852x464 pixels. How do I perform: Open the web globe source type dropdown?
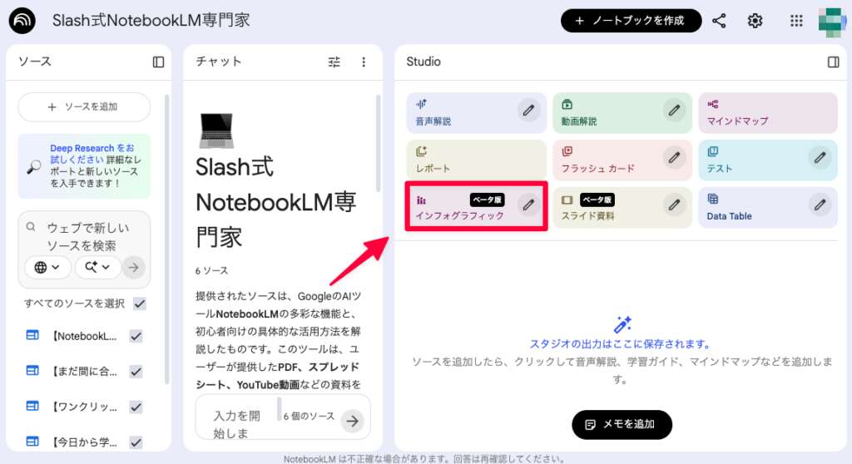(x=47, y=267)
